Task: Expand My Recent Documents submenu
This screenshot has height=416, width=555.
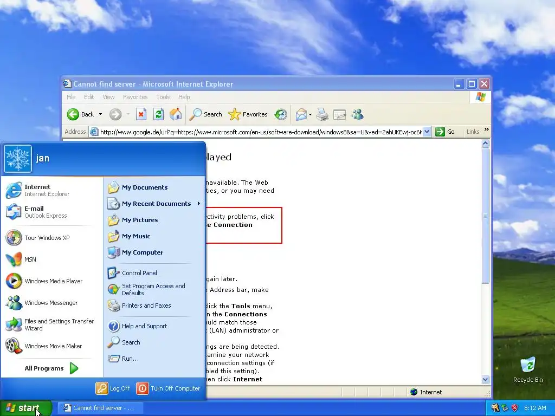Action: tap(154, 204)
